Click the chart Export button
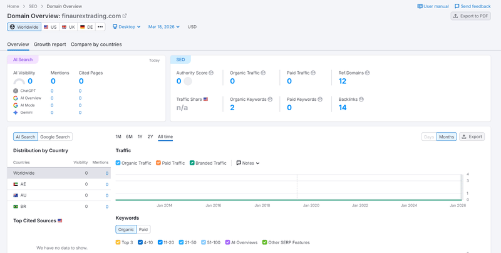 472,137
